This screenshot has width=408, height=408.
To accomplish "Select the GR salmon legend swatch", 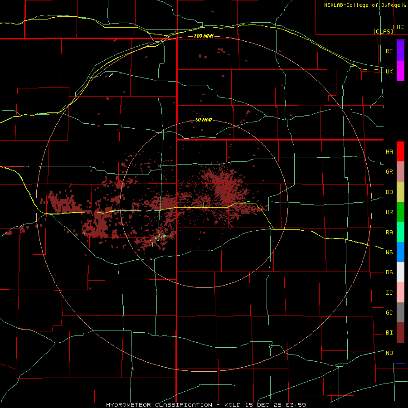I will [400, 172].
